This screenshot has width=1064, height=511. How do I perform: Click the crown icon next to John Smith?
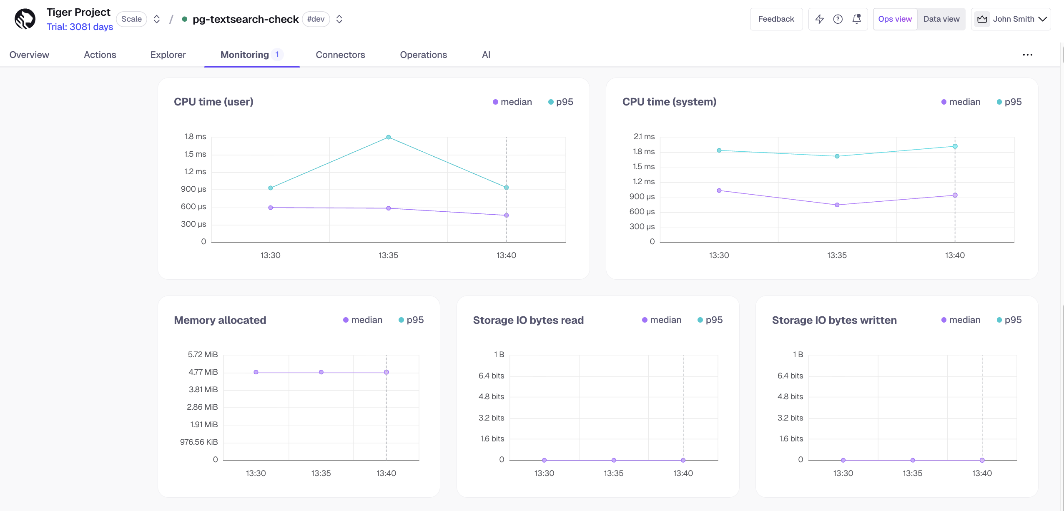[982, 19]
